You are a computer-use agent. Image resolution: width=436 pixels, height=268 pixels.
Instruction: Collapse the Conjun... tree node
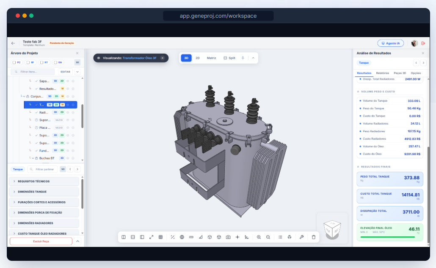(x=24, y=97)
